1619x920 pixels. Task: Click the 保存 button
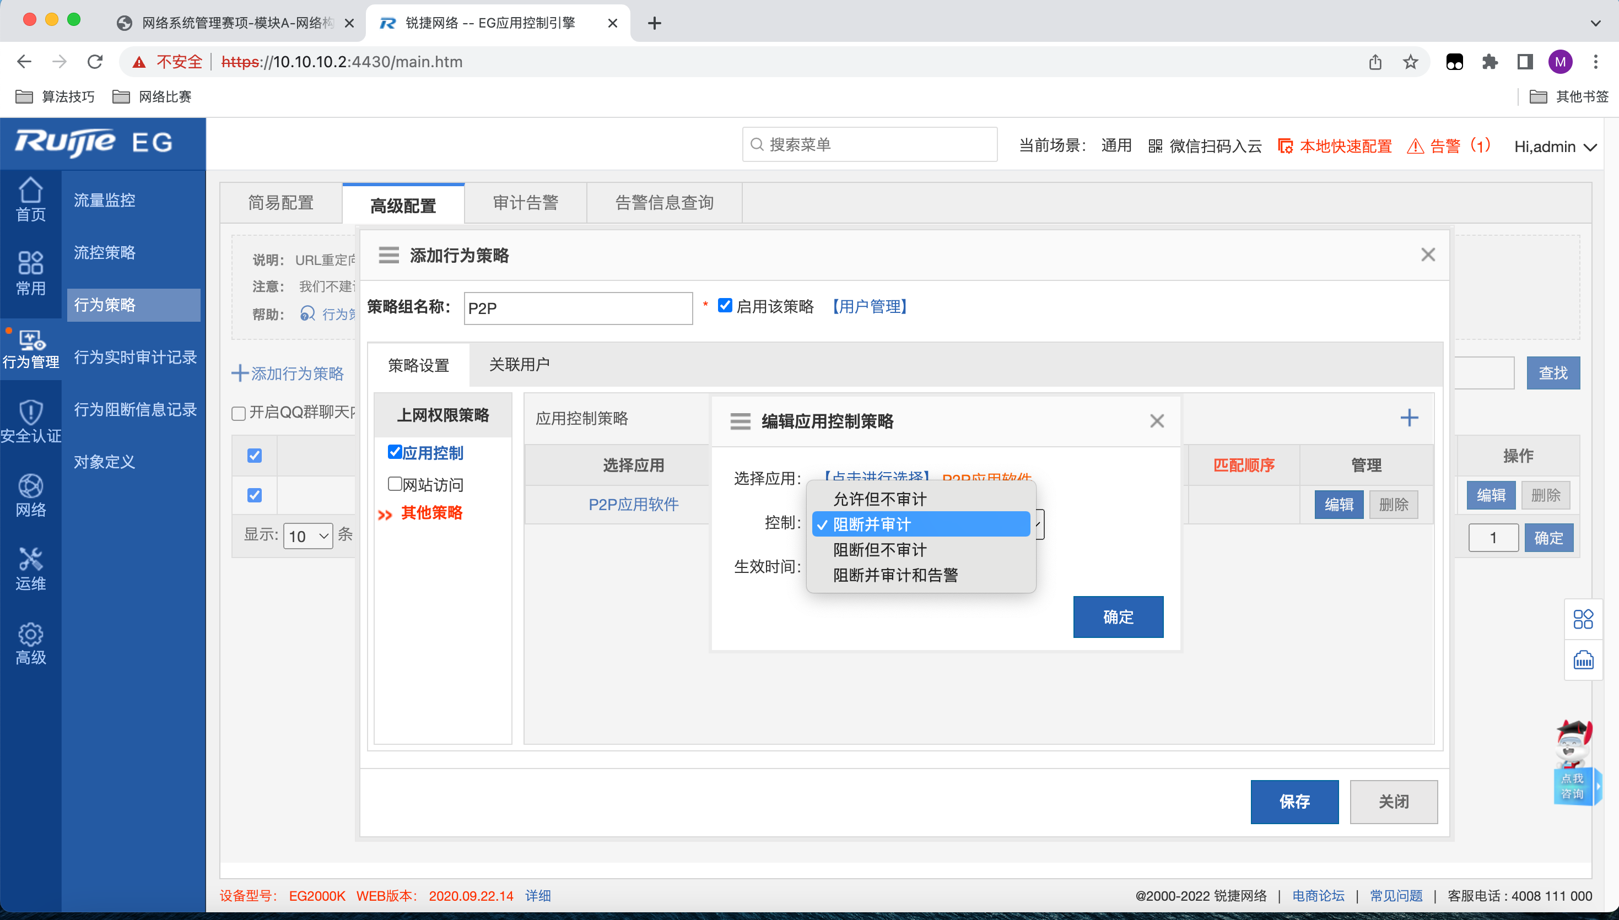(1294, 802)
